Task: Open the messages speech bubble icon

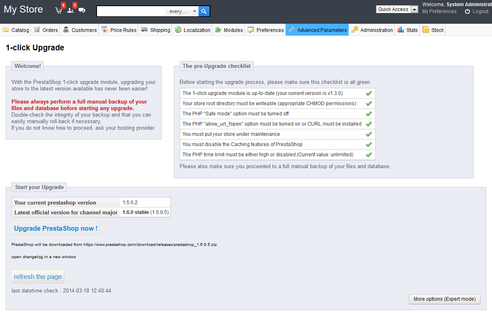Action: point(82,11)
